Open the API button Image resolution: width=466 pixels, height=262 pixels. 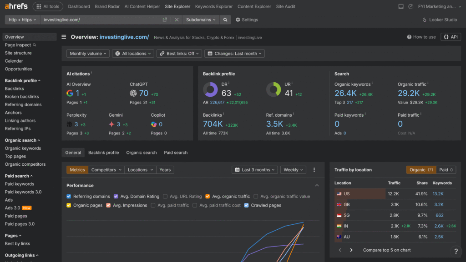[x=451, y=37]
